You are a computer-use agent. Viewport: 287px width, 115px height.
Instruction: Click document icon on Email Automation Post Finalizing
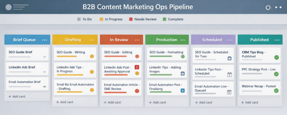pyautogui.click(x=183, y=91)
